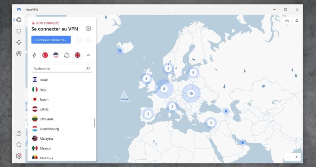Click the pause power icon
The height and width of the screenshot is (167, 316).
79,40
